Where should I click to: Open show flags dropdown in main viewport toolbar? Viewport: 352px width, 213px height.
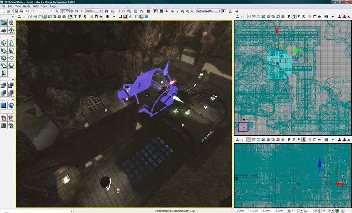coord(114,17)
